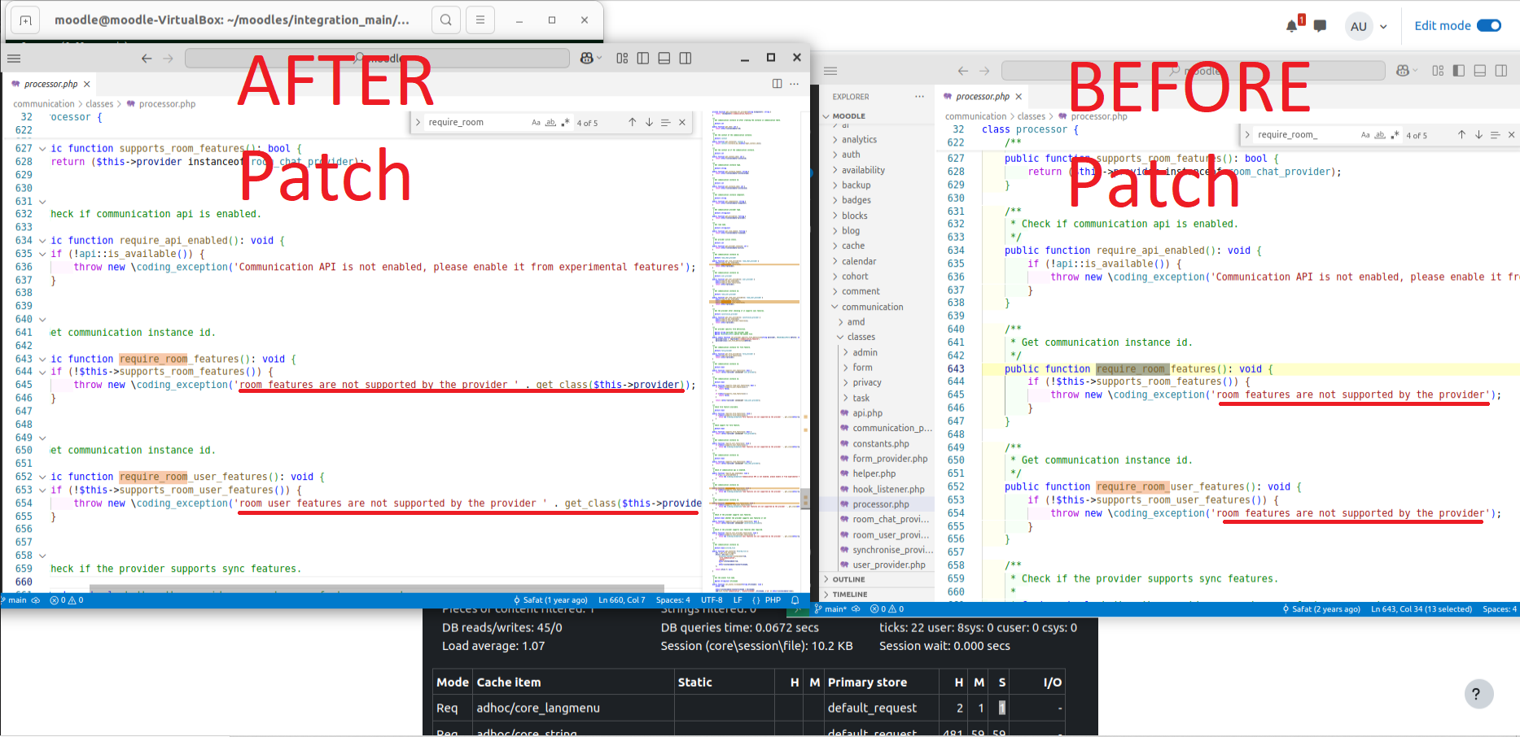This screenshot has height=737, width=1520.
Task: Toggle Moodle Edit mode switch
Action: (x=1489, y=26)
